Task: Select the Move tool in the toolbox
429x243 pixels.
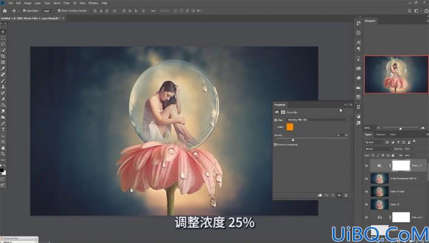Action: point(3,32)
